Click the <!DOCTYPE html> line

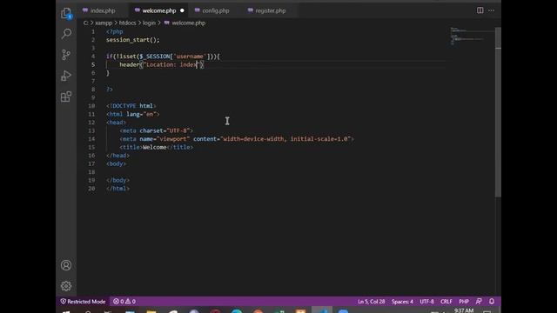pyautogui.click(x=131, y=106)
